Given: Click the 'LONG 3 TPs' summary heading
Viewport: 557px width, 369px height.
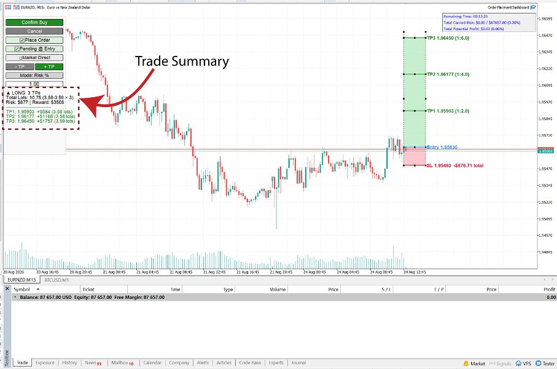Looking at the screenshot, I should click(x=23, y=93).
